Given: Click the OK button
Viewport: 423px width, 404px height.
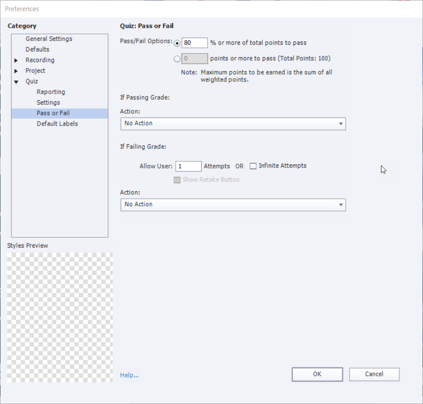Looking at the screenshot, I should pos(317,375).
